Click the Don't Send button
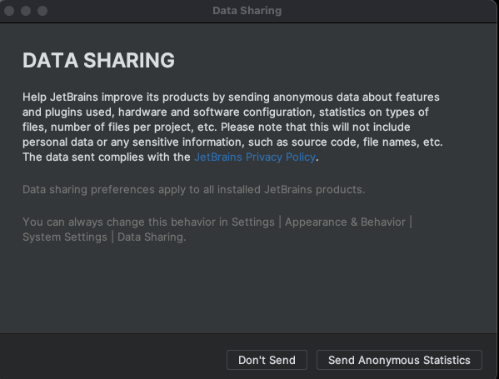The height and width of the screenshot is (379, 499). 267,360
